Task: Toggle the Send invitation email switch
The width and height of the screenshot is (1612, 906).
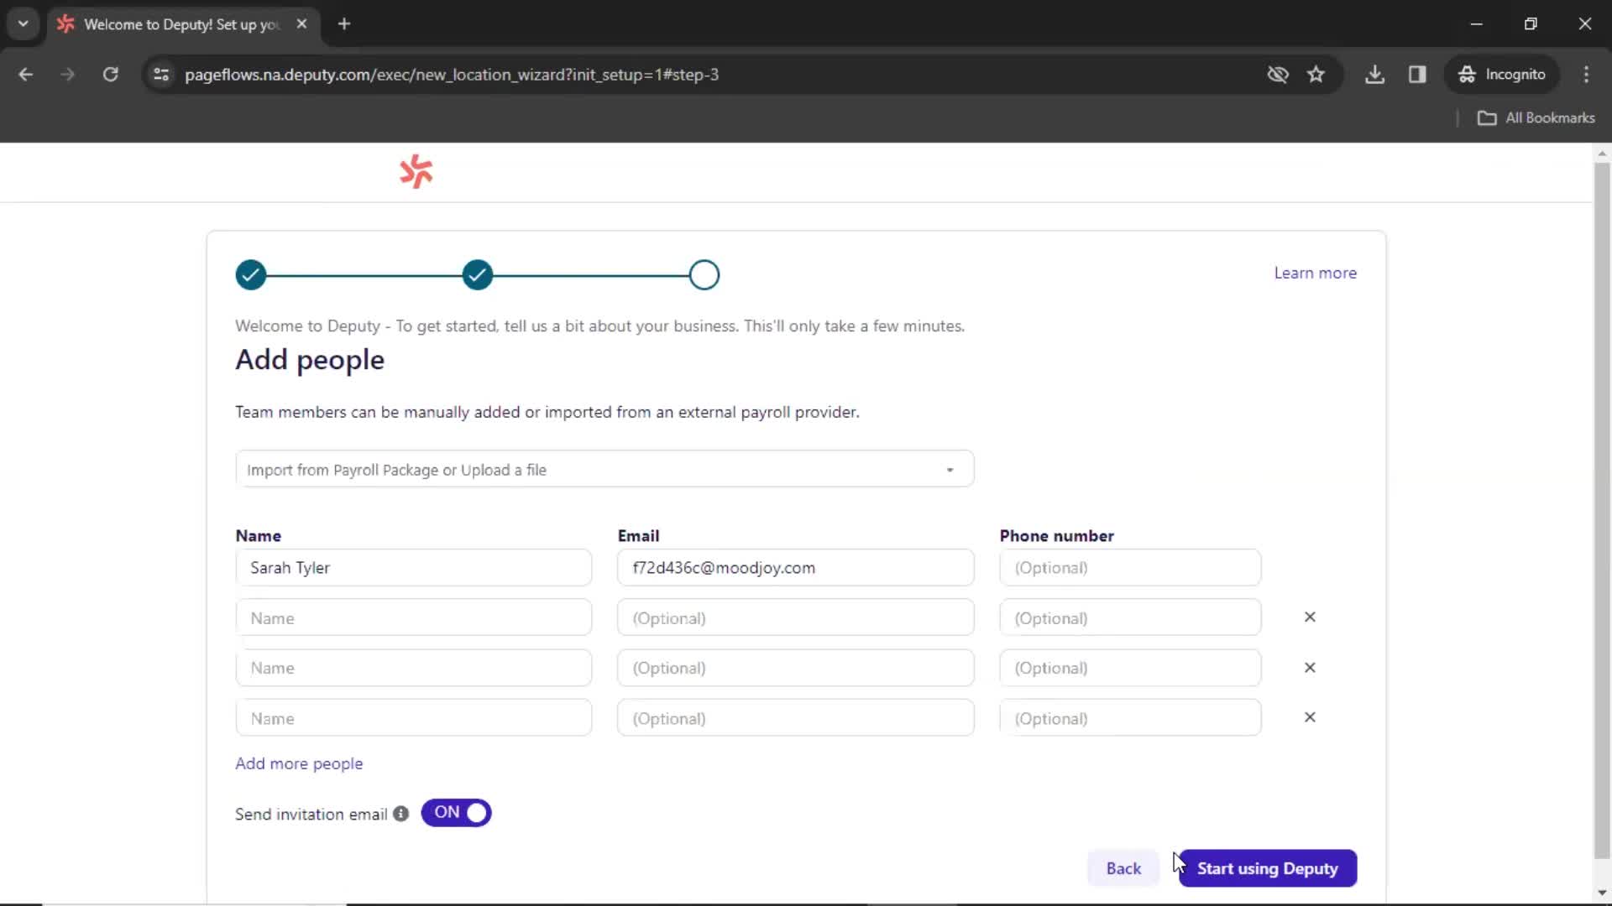Action: pyautogui.click(x=456, y=812)
